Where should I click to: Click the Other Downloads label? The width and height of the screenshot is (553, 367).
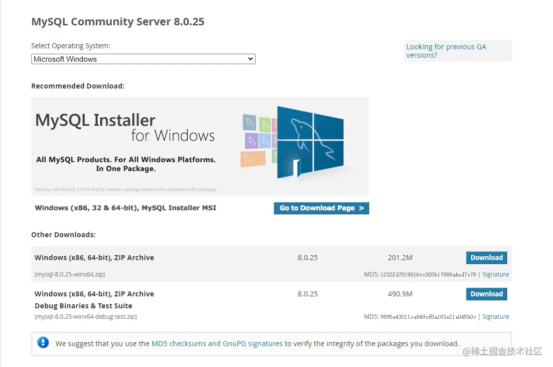[63, 235]
